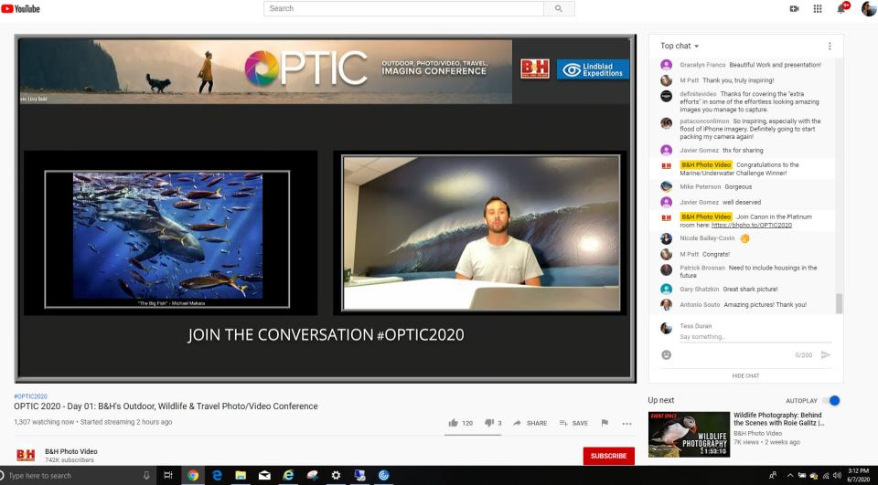Expand the Top chat dropdown
Image resolution: width=878 pixels, height=485 pixels.
tap(680, 46)
